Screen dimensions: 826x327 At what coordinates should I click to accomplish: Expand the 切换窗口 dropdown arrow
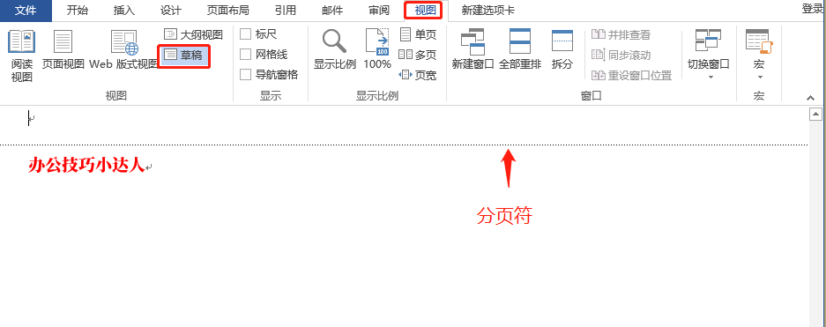[711, 78]
